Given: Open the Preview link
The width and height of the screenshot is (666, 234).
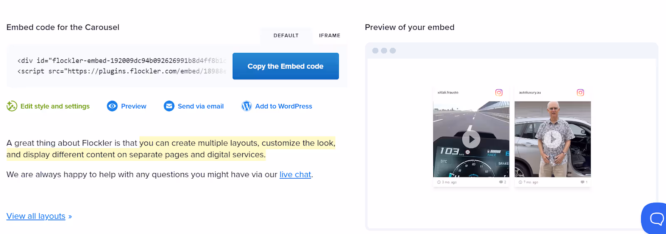Looking at the screenshot, I should (x=134, y=106).
